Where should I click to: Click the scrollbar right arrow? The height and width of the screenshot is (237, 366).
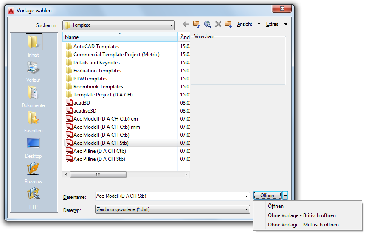tap(186, 175)
